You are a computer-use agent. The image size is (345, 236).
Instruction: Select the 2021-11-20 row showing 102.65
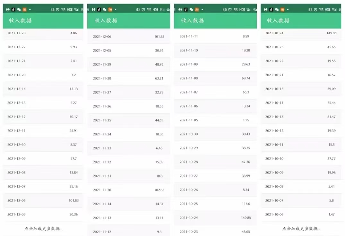(x=128, y=190)
